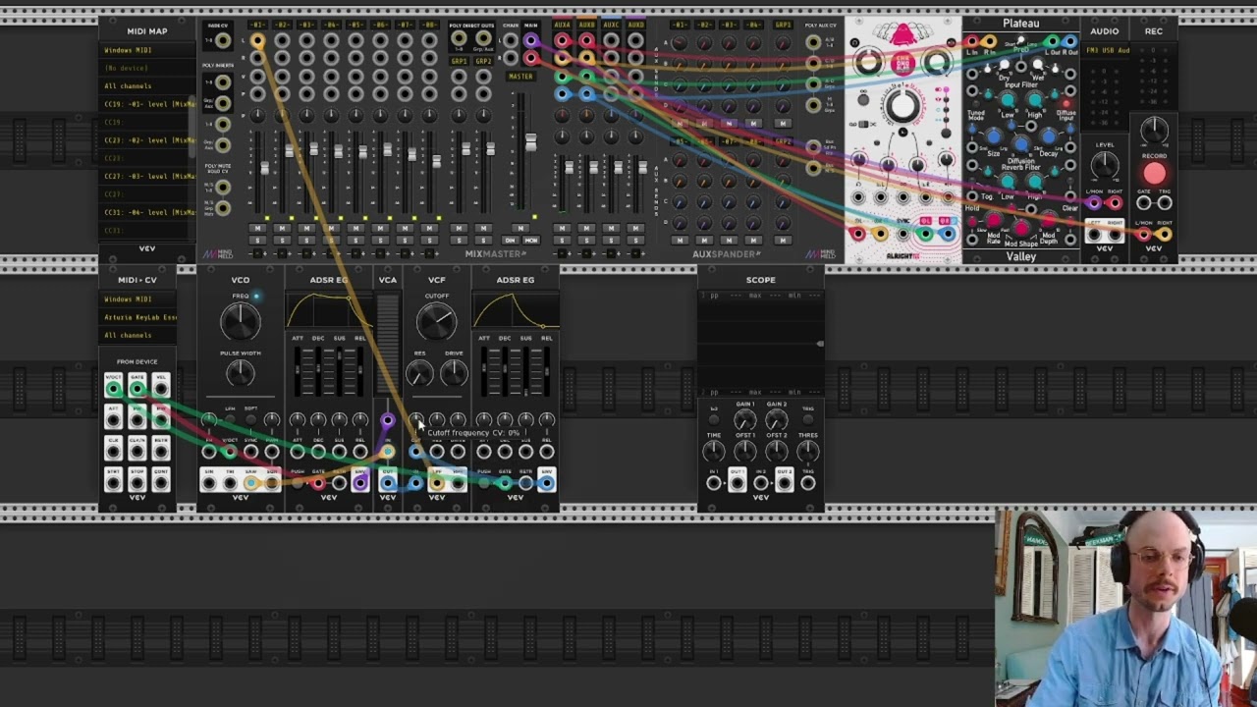This screenshot has height=707, width=1257.
Task: Click the GATE output jack on MIDI-CV
Action: (x=137, y=389)
